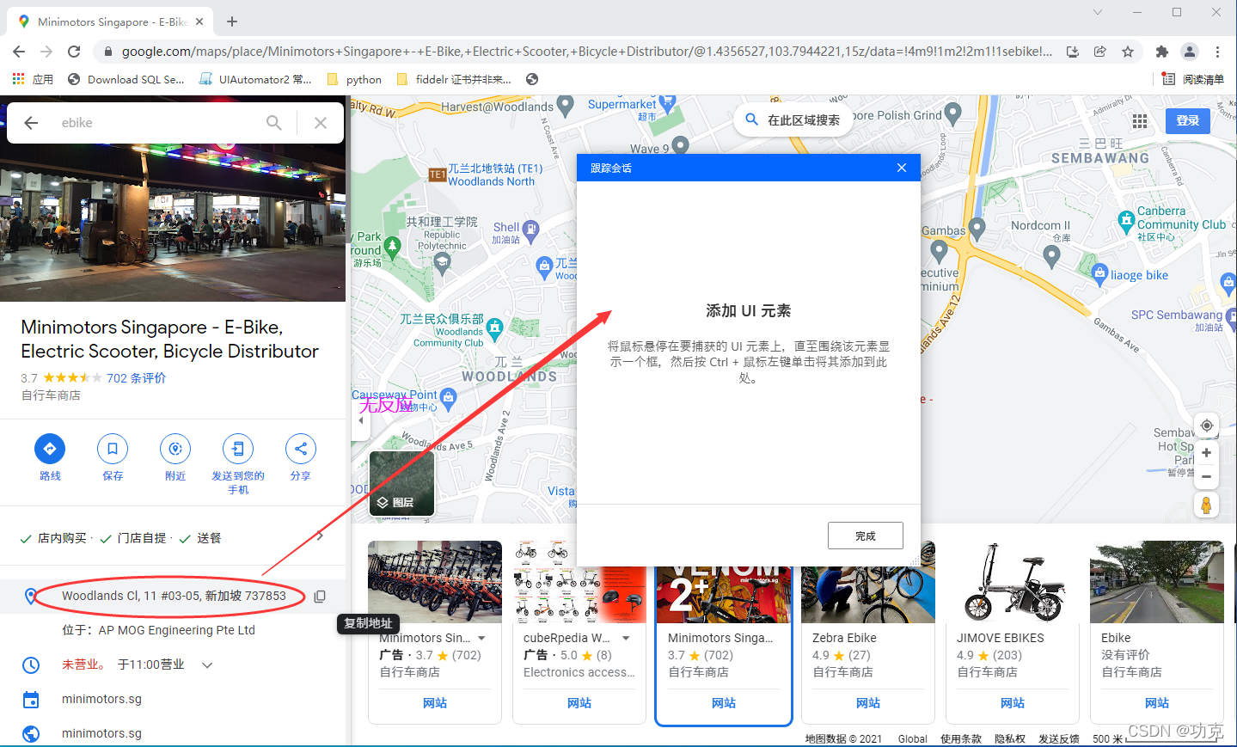Open the 应用 apps bookmark
This screenshot has height=747, width=1237.
click(33, 79)
